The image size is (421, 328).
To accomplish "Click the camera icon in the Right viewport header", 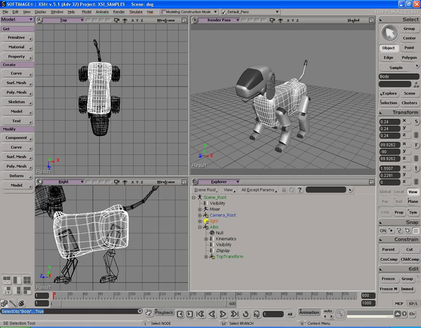I will coord(116,181).
